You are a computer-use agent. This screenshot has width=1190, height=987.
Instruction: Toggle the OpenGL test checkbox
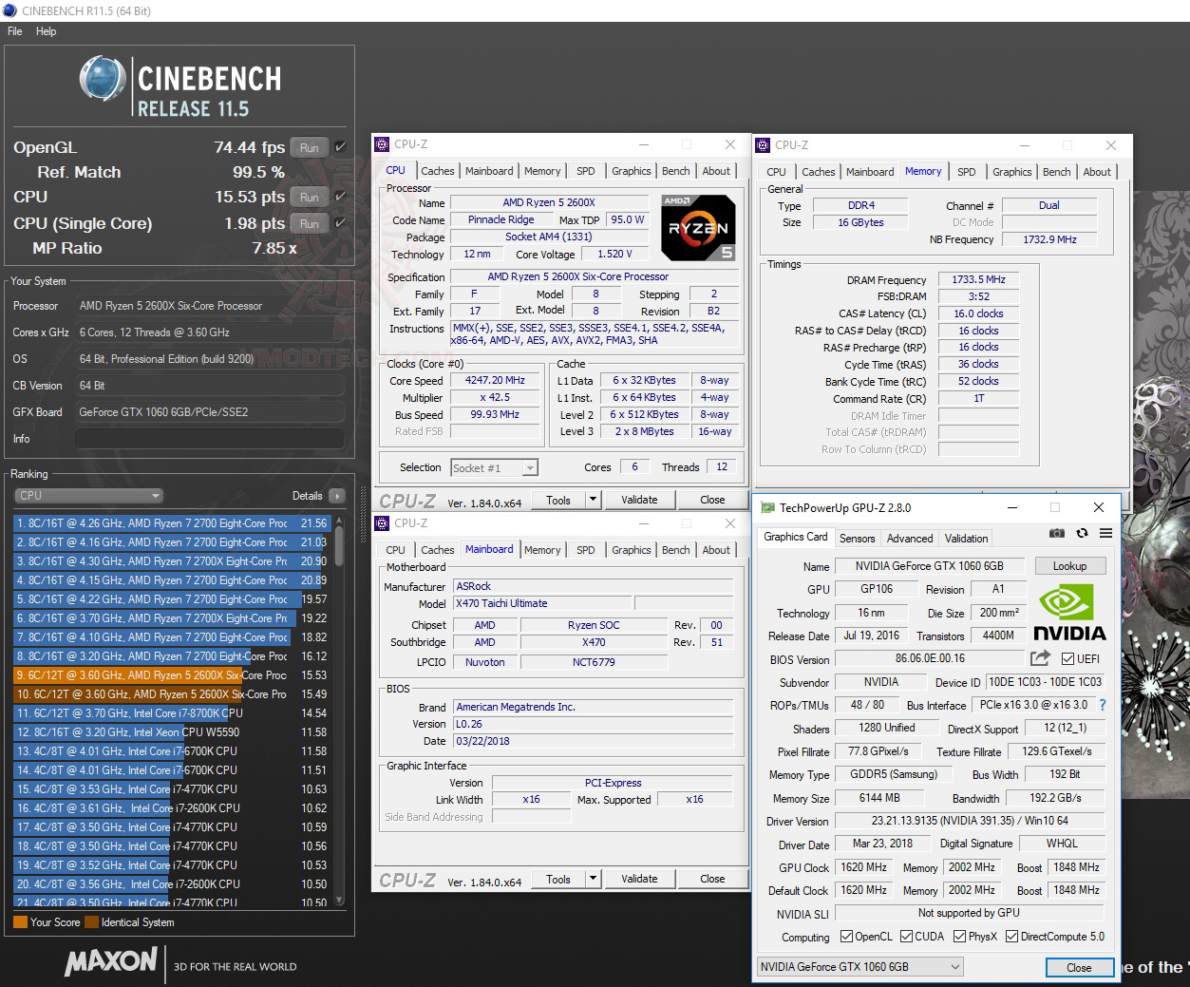click(341, 147)
